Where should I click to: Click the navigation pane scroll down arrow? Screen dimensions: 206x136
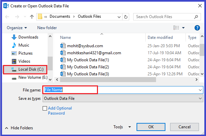click(x=50, y=79)
